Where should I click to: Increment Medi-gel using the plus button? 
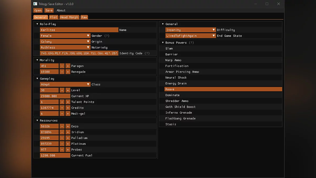(68, 114)
